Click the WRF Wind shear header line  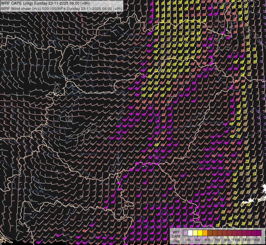[x=62, y=8]
